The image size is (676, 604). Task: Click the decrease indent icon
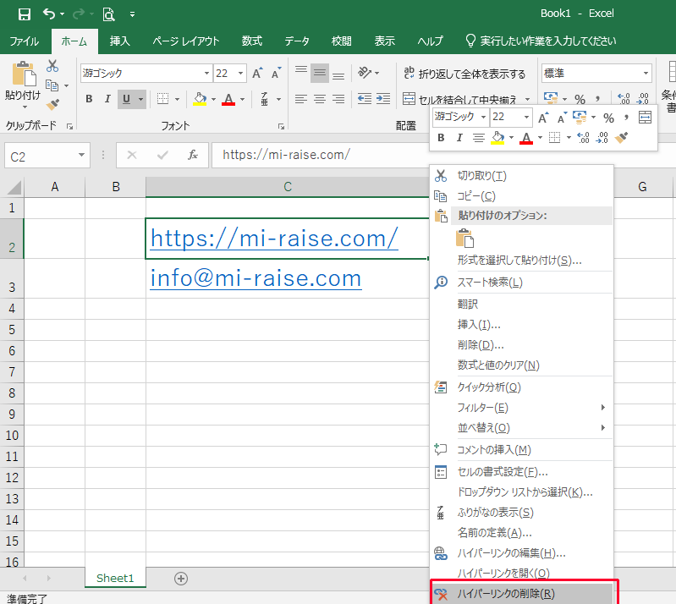click(365, 99)
